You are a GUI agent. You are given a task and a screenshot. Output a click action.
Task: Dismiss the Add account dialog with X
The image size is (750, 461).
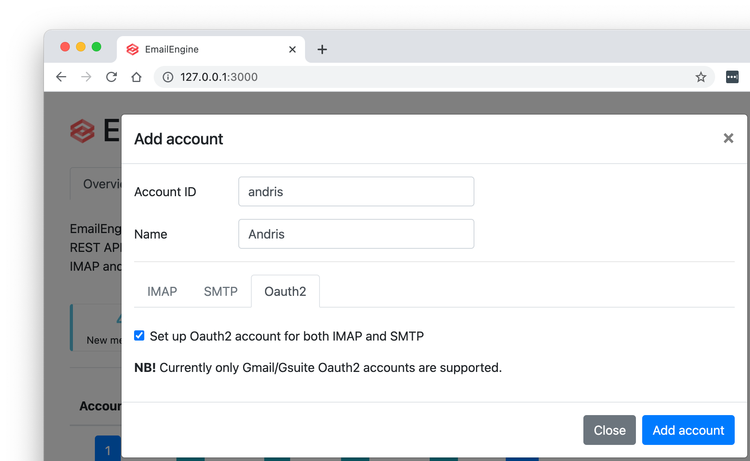[728, 138]
